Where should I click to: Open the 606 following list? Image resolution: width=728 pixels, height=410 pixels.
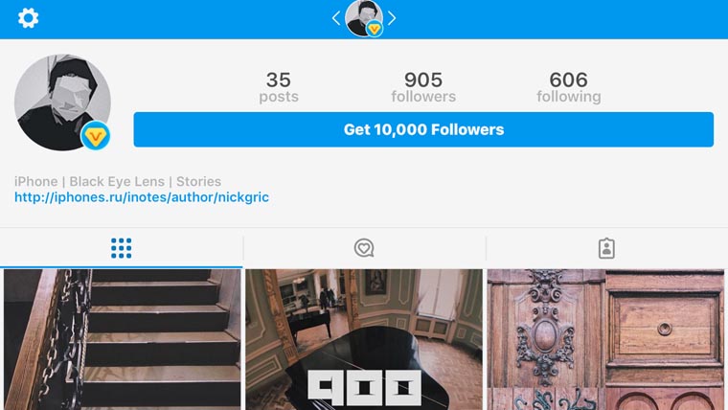(x=568, y=86)
